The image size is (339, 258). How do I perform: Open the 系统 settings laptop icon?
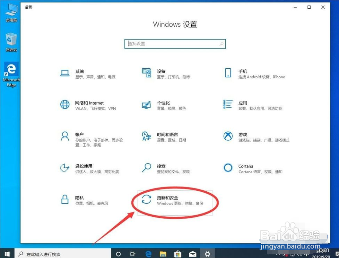pos(65,73)
